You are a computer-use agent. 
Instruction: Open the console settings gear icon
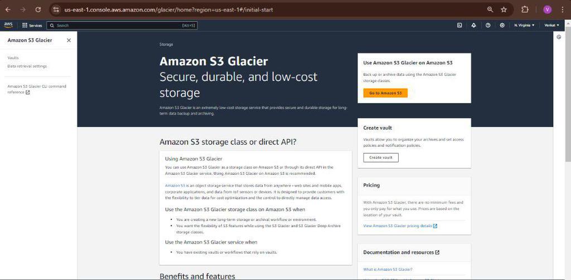pyautogui.click(x=502, y=25)
